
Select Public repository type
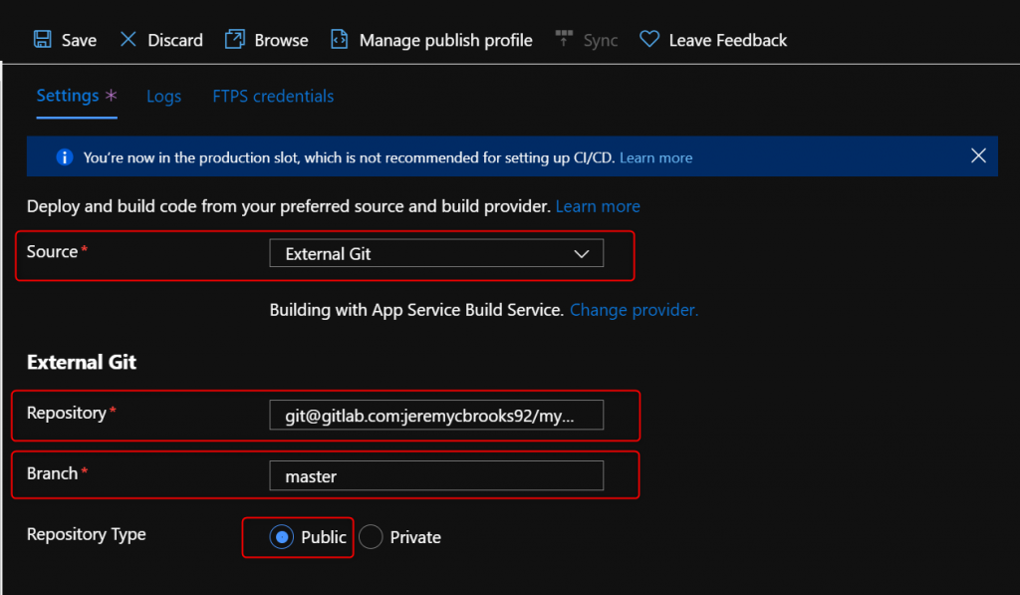(x=282, y=537)
